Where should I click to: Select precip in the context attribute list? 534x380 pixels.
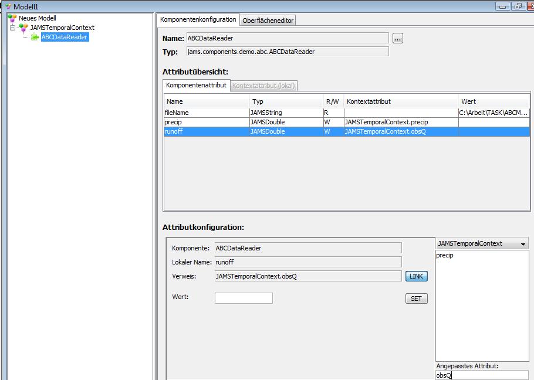445,255
